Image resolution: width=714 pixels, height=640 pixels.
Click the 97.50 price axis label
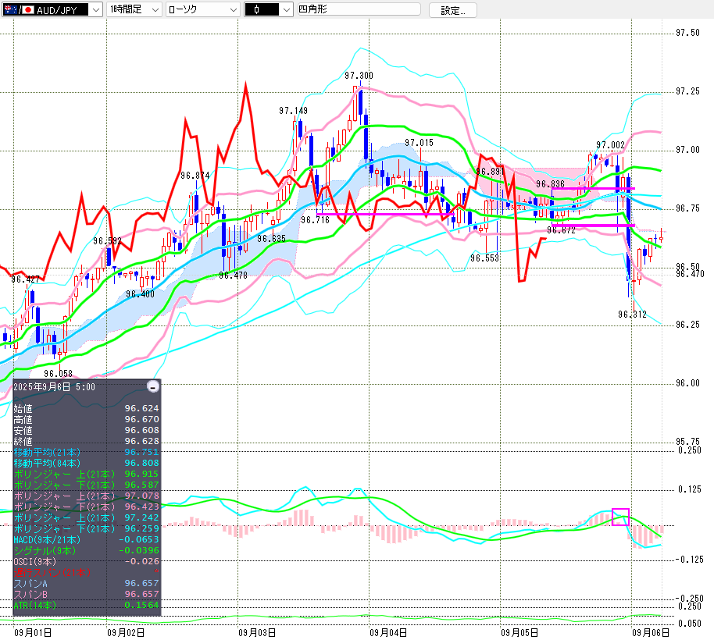click(x=687, y=33)
